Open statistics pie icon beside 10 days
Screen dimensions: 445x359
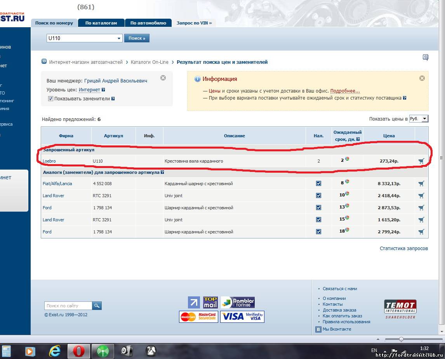[x=347, y=194]
